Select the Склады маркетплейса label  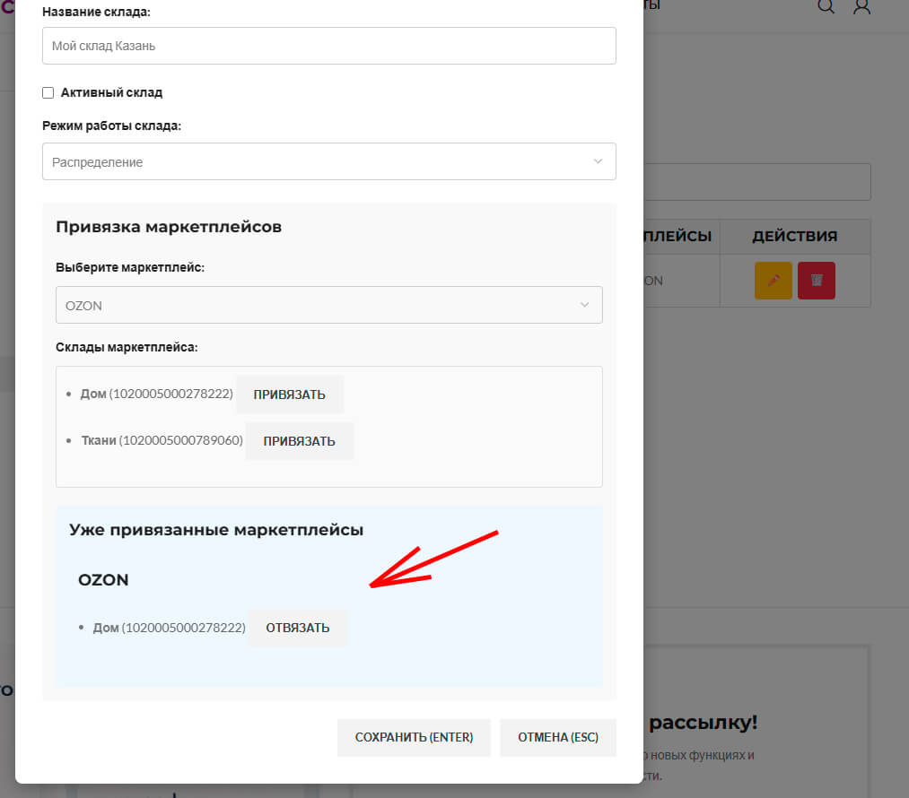click(x=127, y=348)
